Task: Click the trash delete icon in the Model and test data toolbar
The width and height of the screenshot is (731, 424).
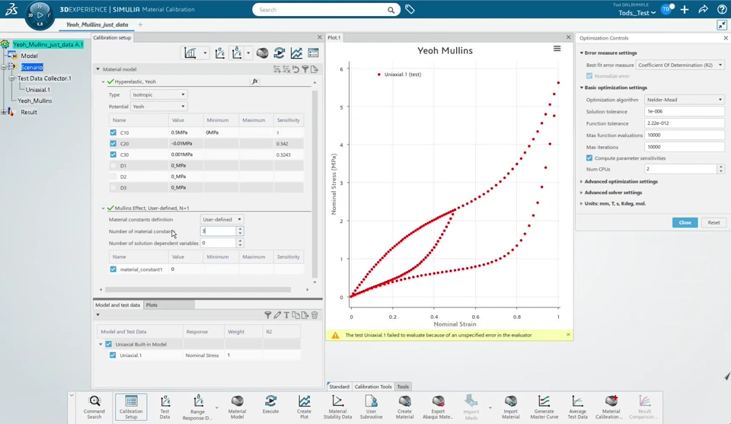Action: coord(314,315)
